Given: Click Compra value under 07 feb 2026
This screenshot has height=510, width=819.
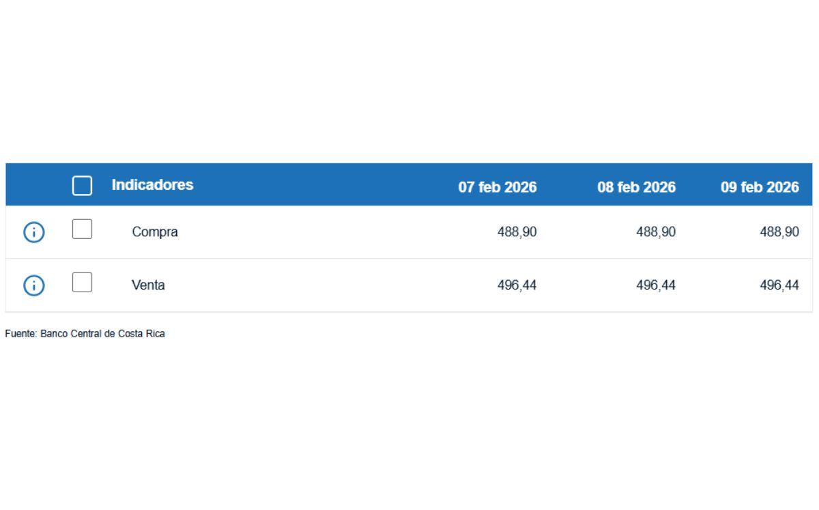Looking at the screenshot, I should click(x=517, y=232).
